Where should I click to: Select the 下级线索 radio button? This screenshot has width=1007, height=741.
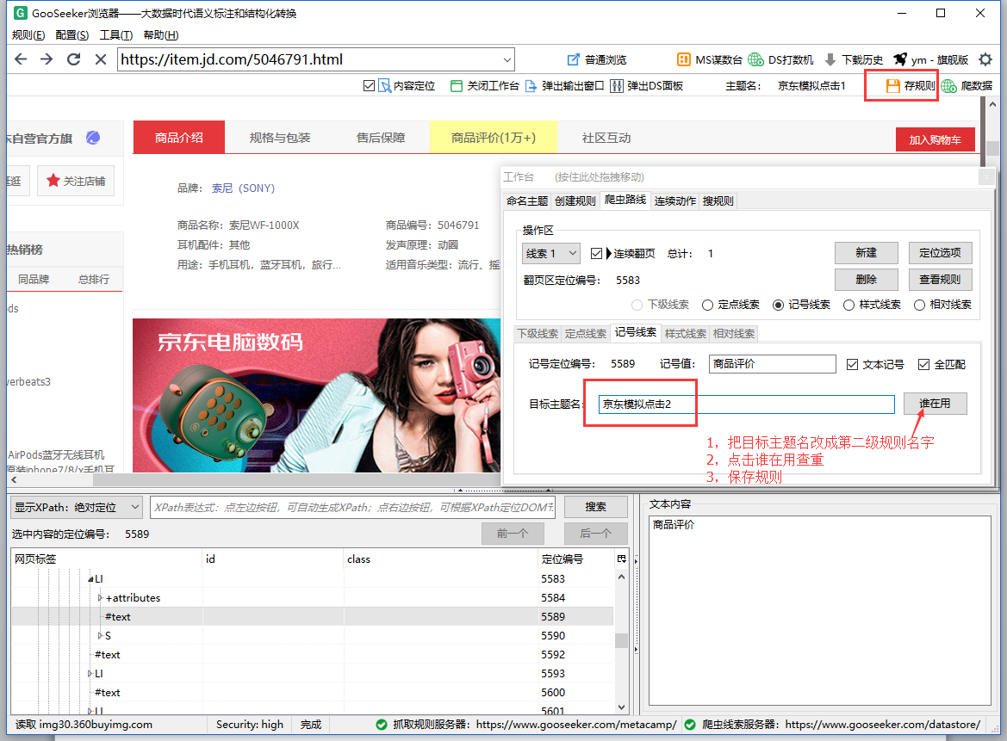click(637, 305)
